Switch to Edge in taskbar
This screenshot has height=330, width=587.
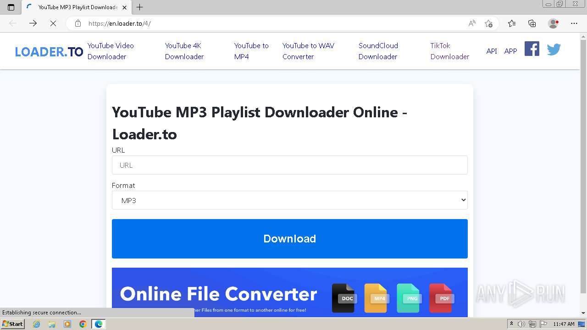pyautogui.click(x=99, y=324)
